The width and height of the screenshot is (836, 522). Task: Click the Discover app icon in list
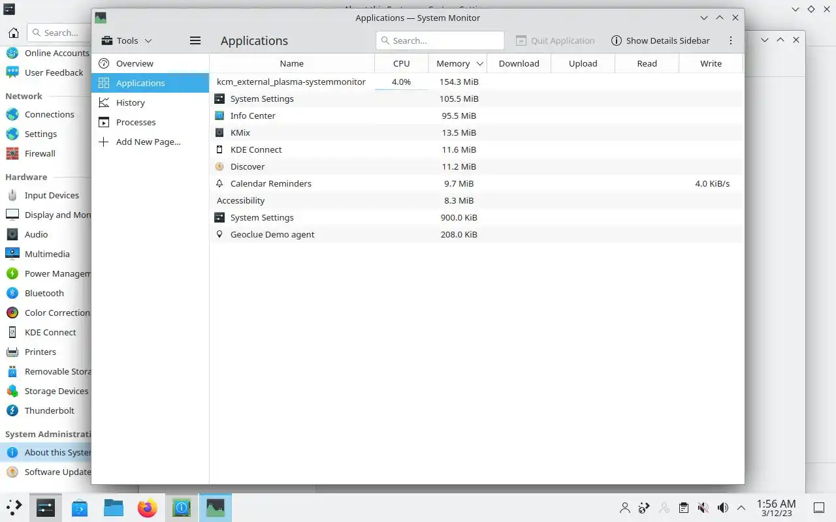coord(219,166)
